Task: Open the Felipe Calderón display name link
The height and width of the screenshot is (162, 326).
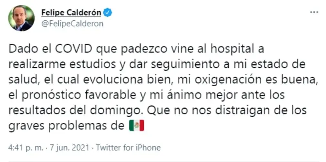Action: (x=71, y=13)
